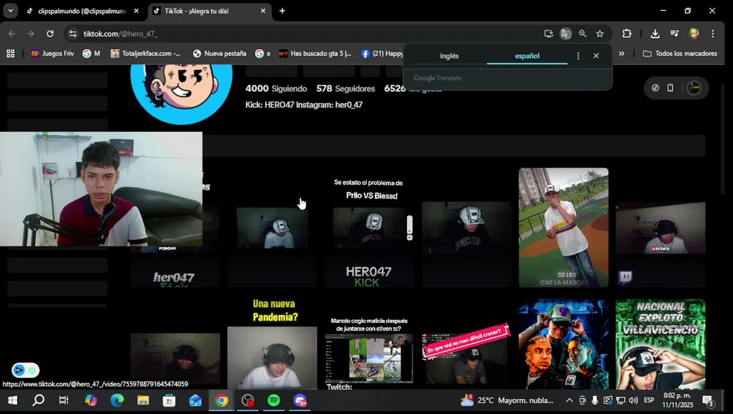Image resolution: width=733 pixels, height=414 pixels.
Task: Open the 4000 Siguiendo list
Action: (x=276, y=89)
